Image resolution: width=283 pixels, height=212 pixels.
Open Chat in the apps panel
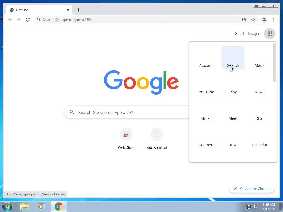[x=259, y=111]
